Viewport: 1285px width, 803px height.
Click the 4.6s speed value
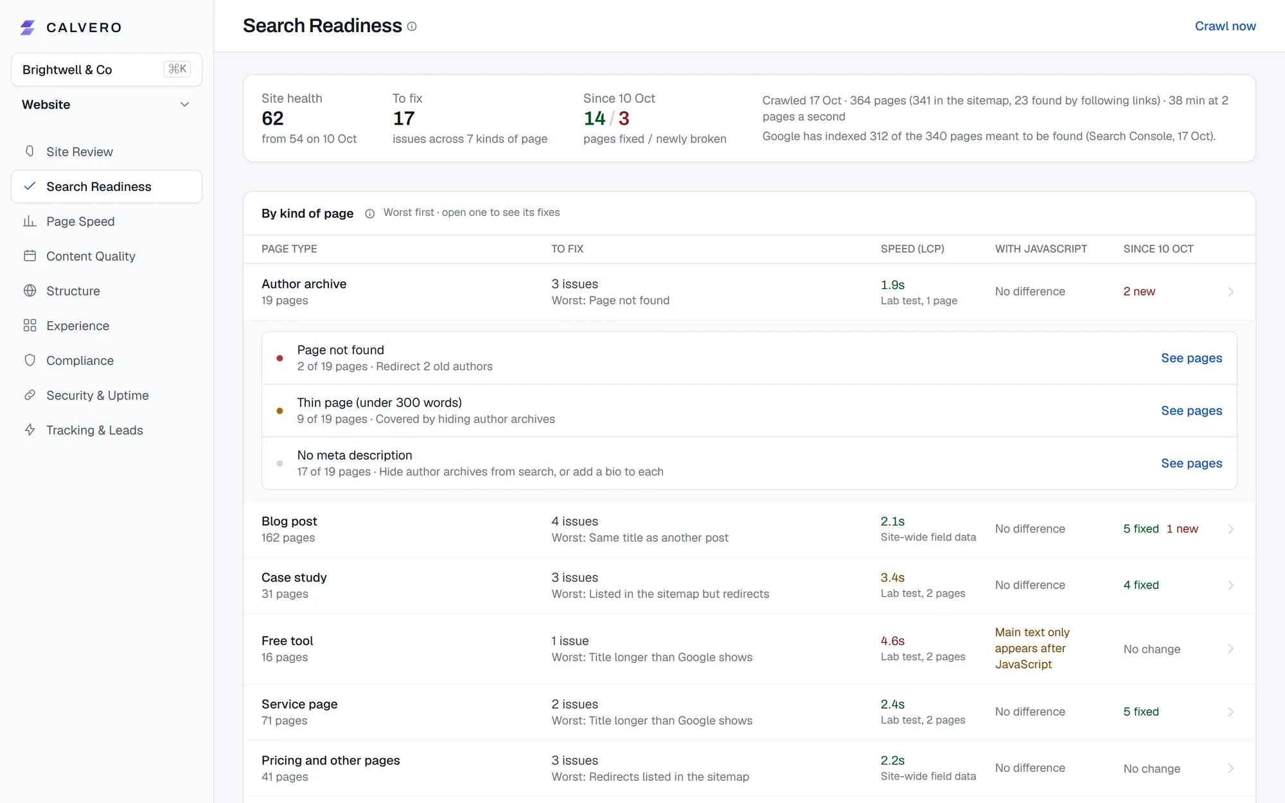pyautogui.click(x=892, y=641)
